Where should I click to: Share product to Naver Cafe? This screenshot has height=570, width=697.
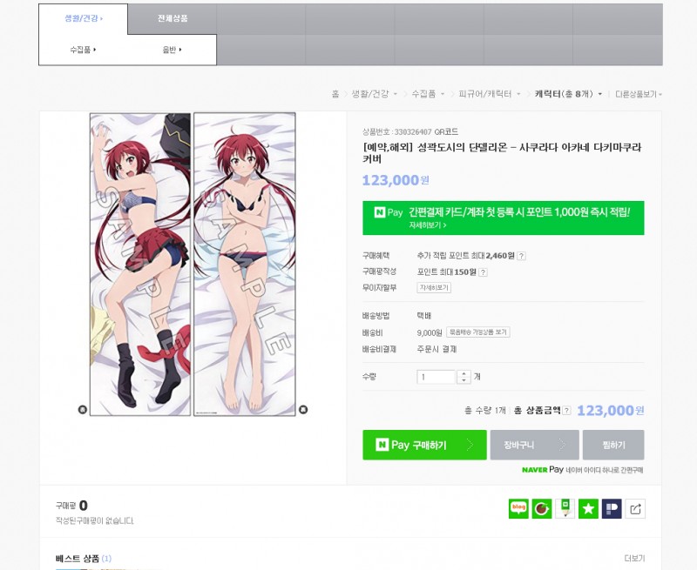click(542, 509)
